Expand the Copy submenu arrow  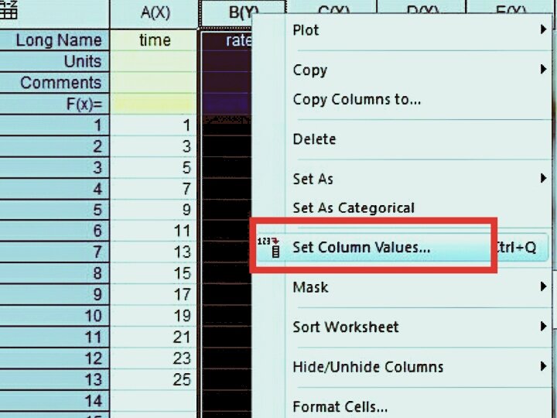coord(543,70)
